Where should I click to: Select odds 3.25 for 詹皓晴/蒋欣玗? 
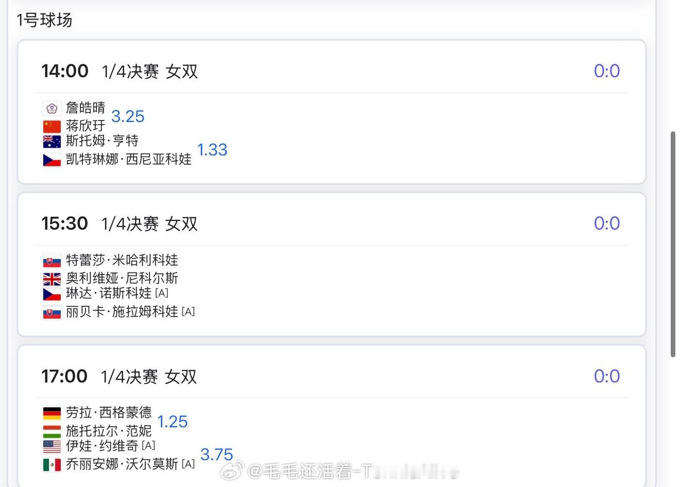[128, 116]
